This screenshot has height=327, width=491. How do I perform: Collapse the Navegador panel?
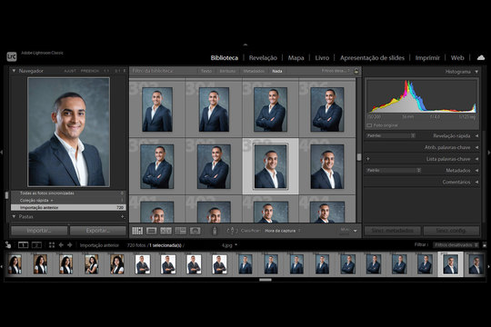coord(14,71)
